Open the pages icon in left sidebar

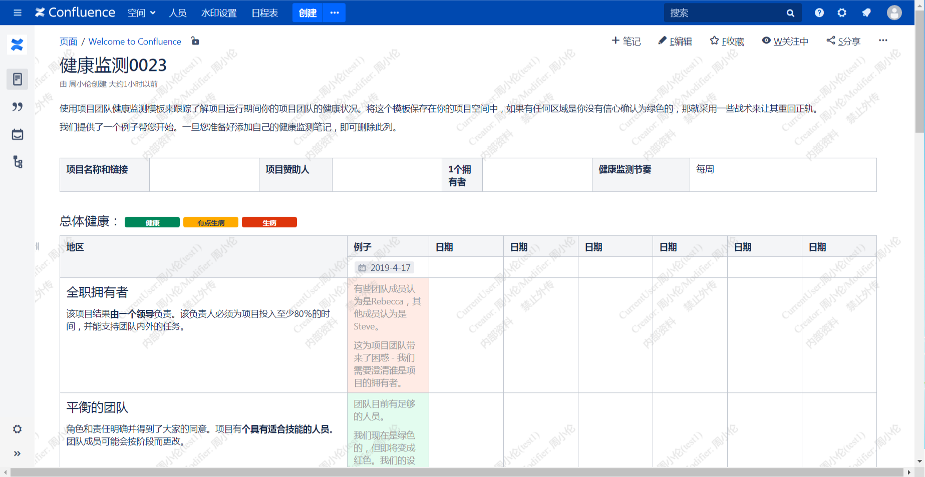pos(18,79)
